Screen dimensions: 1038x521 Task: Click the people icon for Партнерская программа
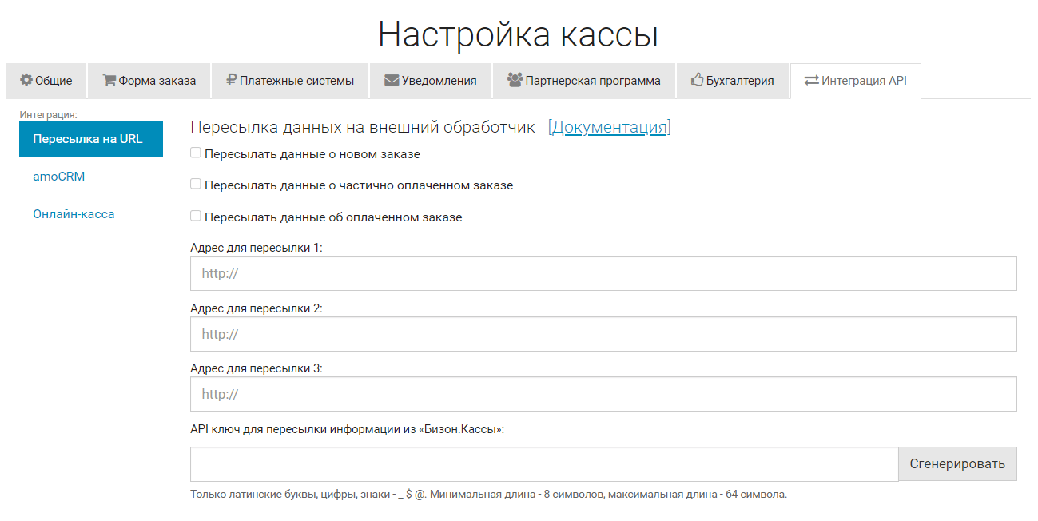pos(515,80)
